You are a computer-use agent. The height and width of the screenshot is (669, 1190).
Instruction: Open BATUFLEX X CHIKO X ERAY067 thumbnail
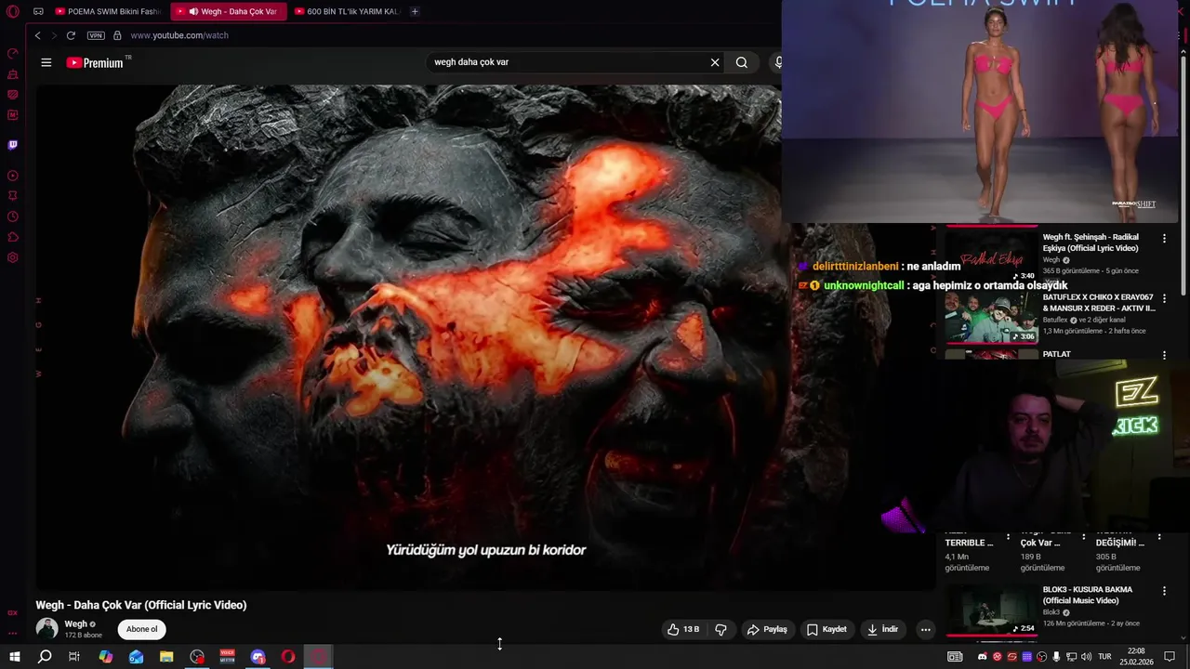[x=991, y=317]
